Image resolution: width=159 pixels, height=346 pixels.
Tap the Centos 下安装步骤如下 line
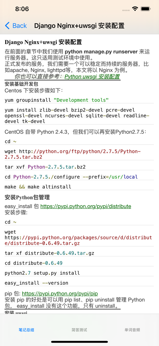tap(34, 91)
